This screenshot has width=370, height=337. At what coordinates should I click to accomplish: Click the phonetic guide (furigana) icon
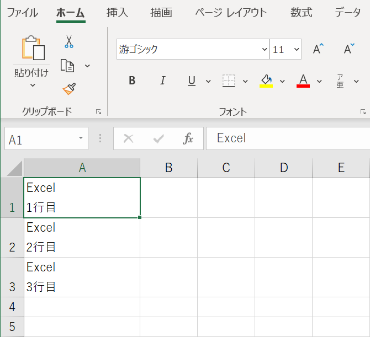(x=340, y=81)
